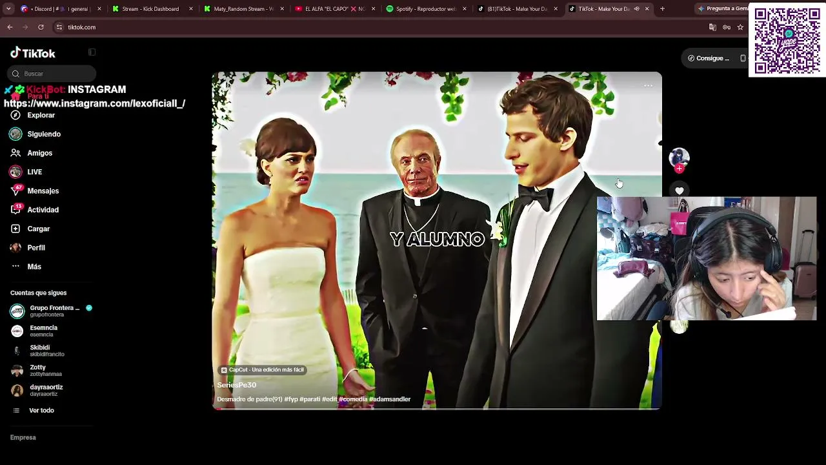
Task: Open a new browser tab
Action: coord(662,9)
